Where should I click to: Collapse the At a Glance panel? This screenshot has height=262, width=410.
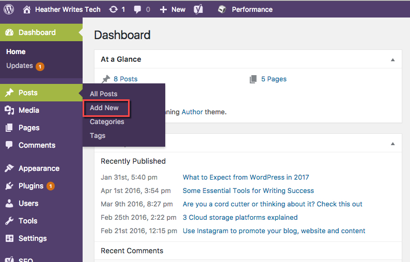click(x=393, y=60)
